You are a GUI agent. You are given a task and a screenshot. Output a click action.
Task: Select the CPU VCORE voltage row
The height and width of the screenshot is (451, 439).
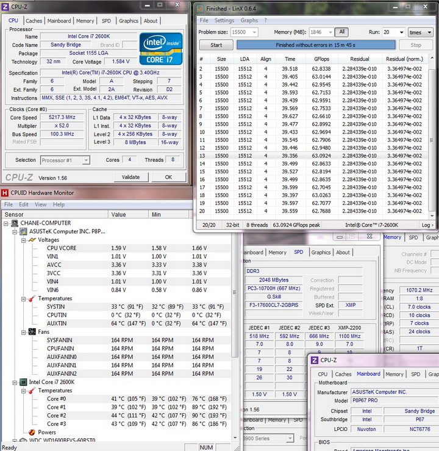(x=138, y=248)
